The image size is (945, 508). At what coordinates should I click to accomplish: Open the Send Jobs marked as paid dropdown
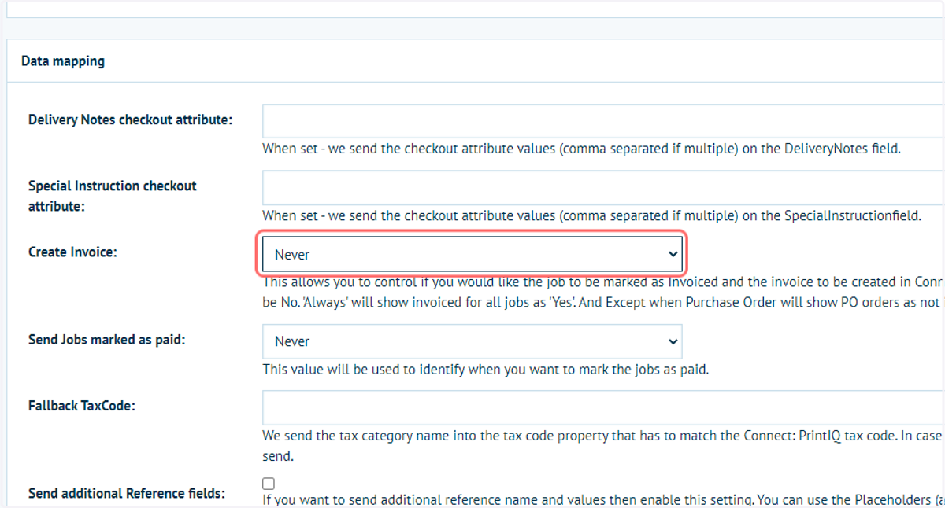point(472,341)
